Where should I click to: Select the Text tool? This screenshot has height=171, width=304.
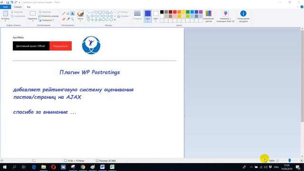tap(72, 14)
